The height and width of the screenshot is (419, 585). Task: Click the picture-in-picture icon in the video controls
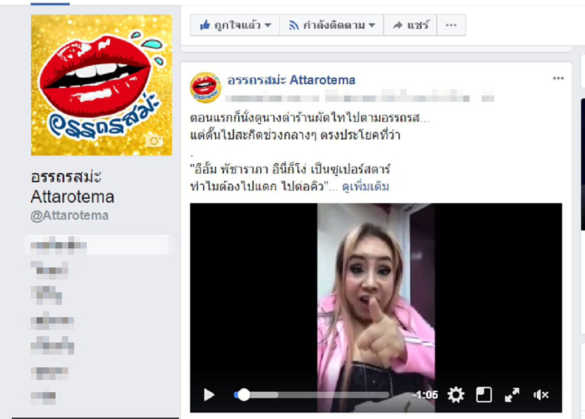pyautogui.click(x=484, y=395)
